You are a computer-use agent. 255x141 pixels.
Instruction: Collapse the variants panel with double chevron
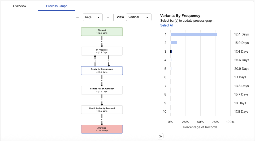[x=161, y=136]
